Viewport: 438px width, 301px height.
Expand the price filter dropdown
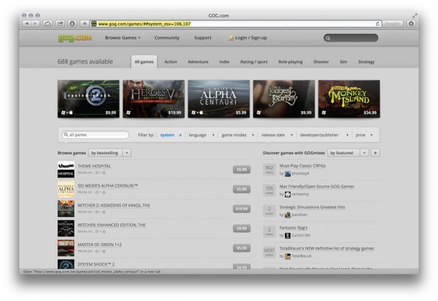(364, 135)
